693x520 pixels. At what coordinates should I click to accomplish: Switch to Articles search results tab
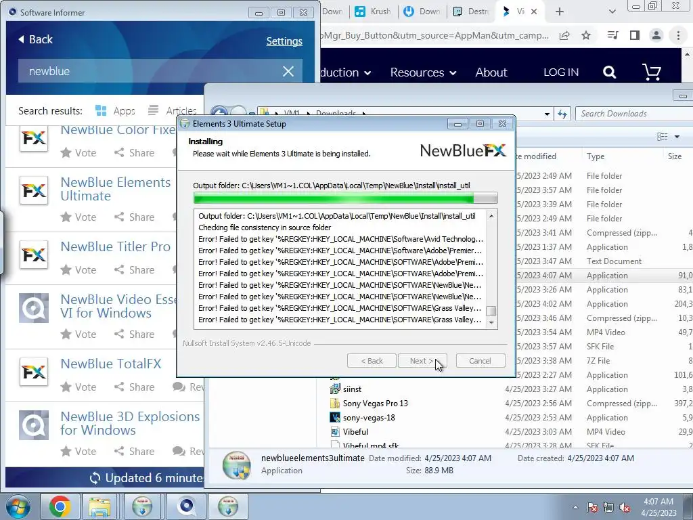pos(173,110)
